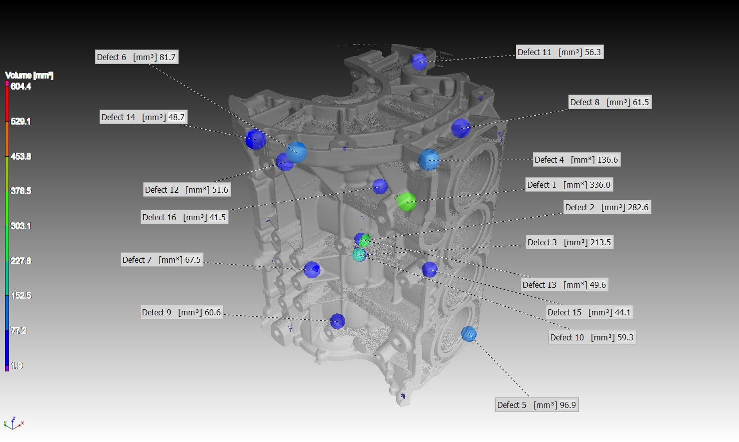739x442 pixels.
Task: Click the Defect 2 annotation label
Action: pyautogui.click(x=607, y=207)
